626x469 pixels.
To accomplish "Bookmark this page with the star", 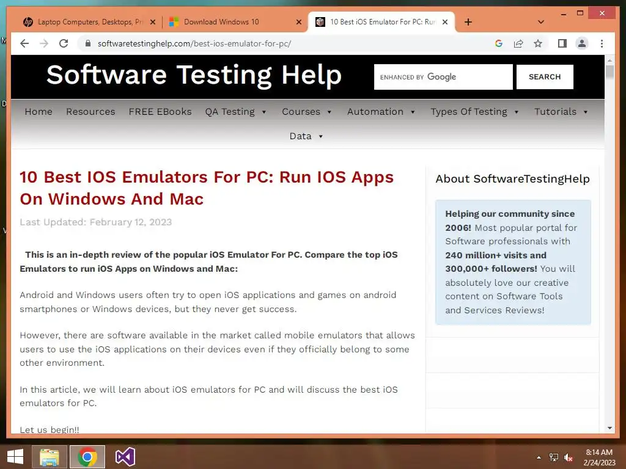I will tap(538, 43).
